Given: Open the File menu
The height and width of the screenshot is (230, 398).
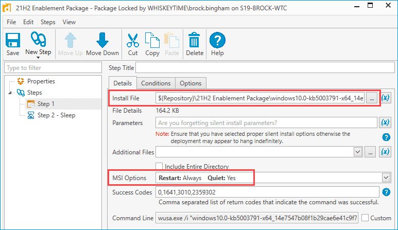Looking at the screenshot, I should (11, 22).
